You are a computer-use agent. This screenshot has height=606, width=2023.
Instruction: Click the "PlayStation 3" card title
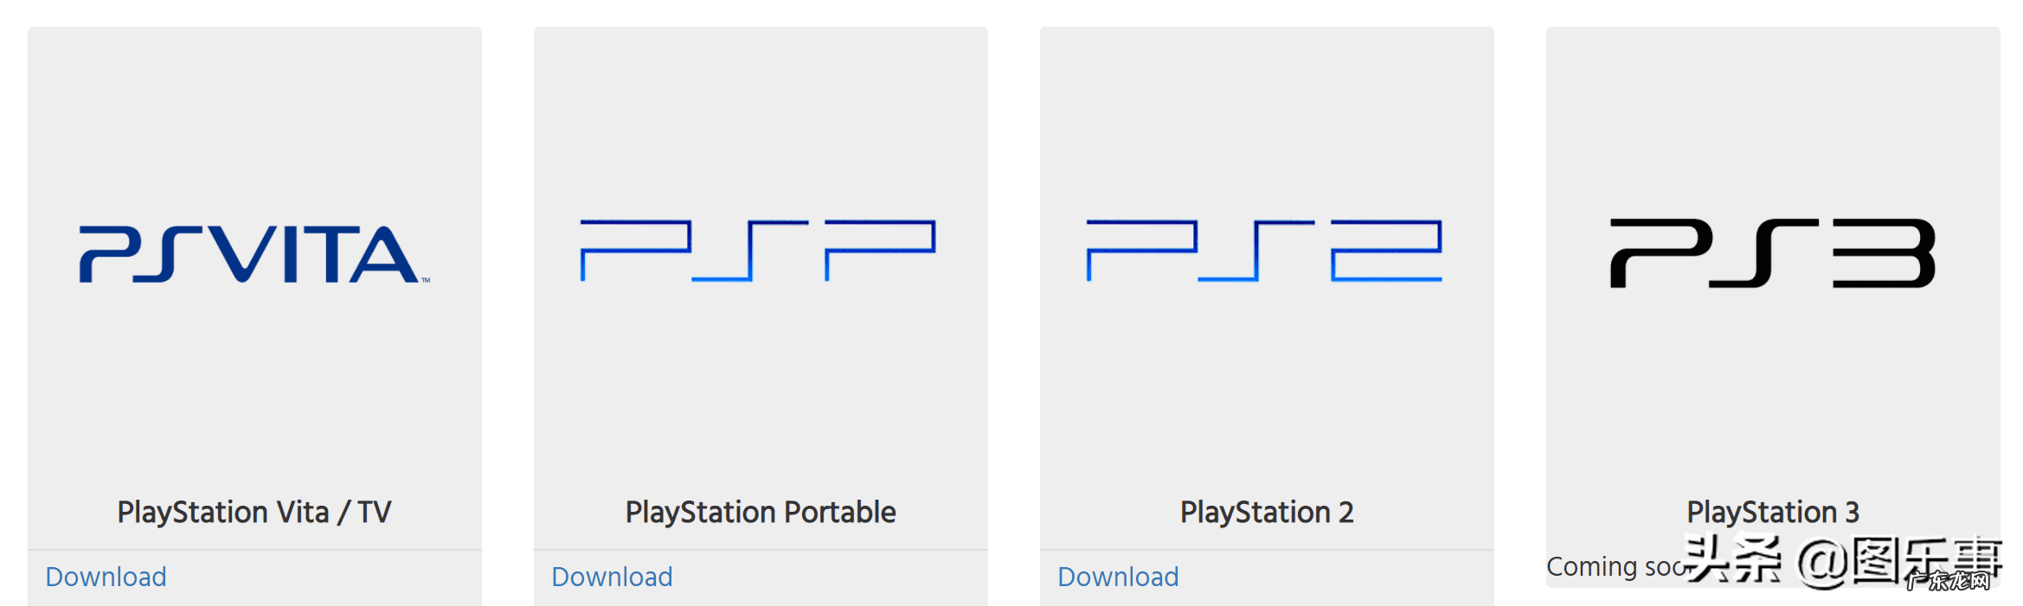click(1773, 513)
